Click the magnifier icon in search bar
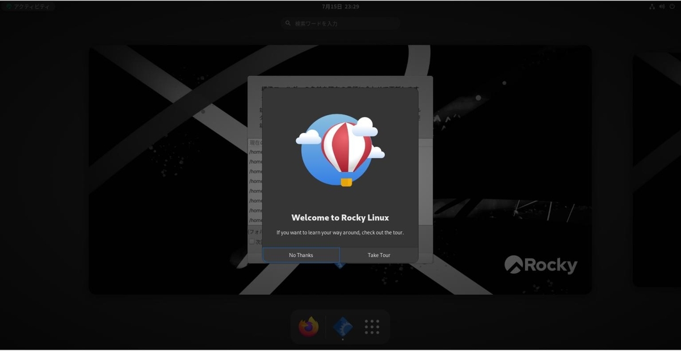The width and height of the screenshot is (681, 351). coord(288,23)
